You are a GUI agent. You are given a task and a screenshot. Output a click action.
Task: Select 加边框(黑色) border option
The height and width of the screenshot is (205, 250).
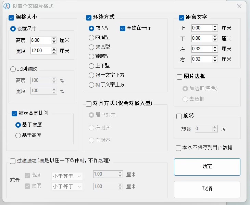point(185,89)
